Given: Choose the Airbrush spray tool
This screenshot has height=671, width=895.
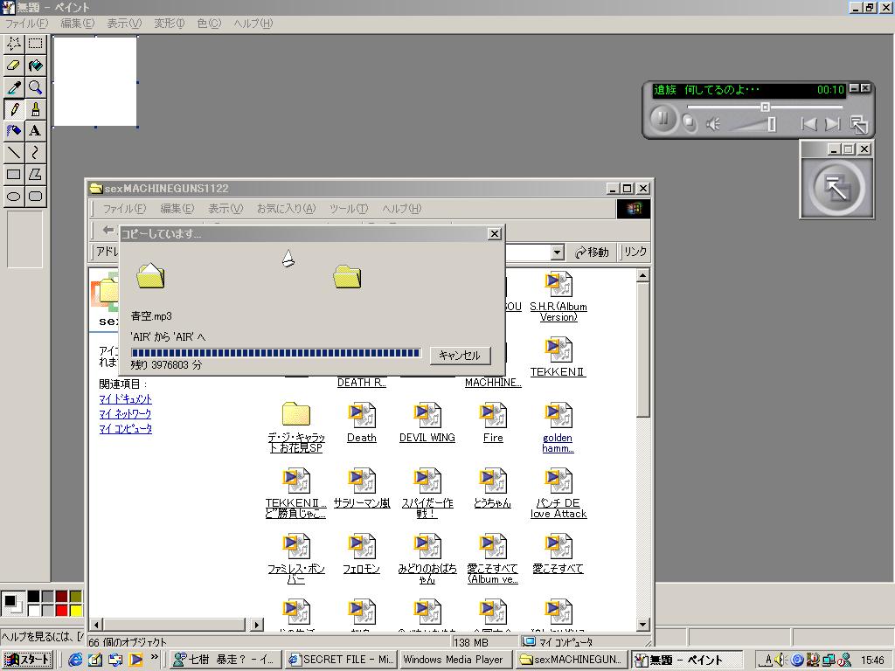Looking at the screenshot, I should [x=14, y=131].
